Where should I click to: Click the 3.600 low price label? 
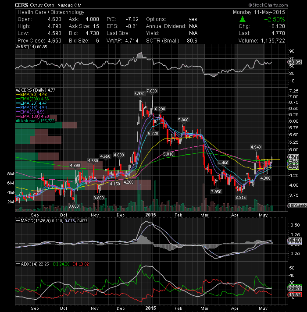74,206
